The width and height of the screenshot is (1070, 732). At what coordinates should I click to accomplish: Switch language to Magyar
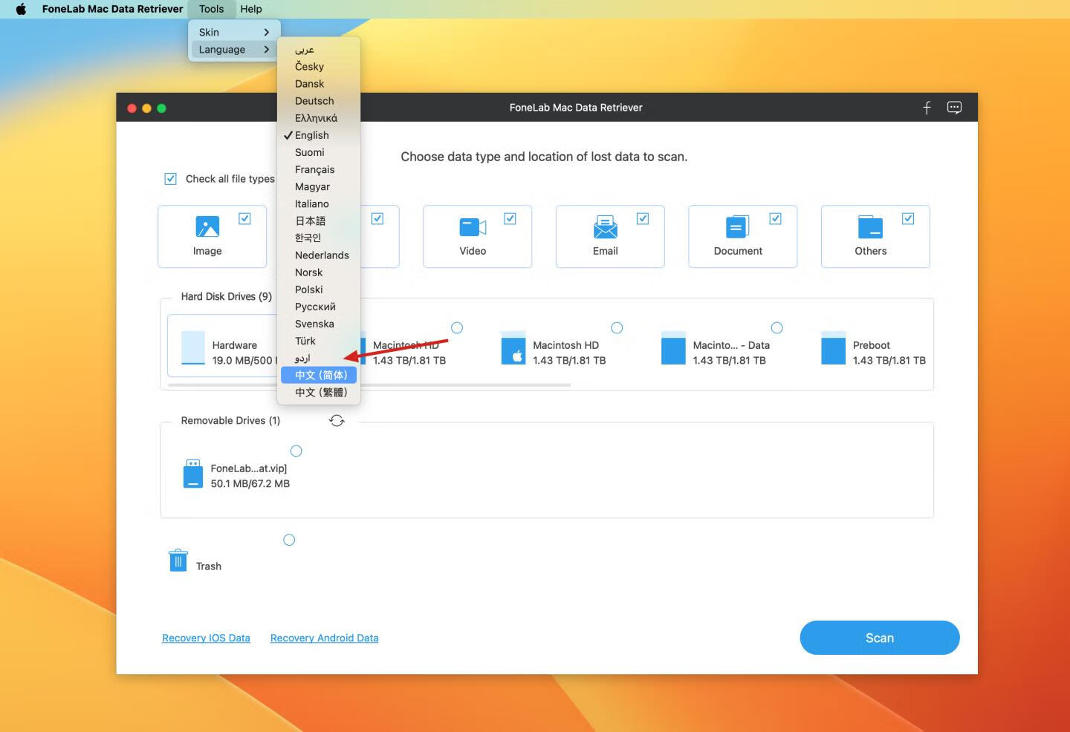[x=319, y=186]
